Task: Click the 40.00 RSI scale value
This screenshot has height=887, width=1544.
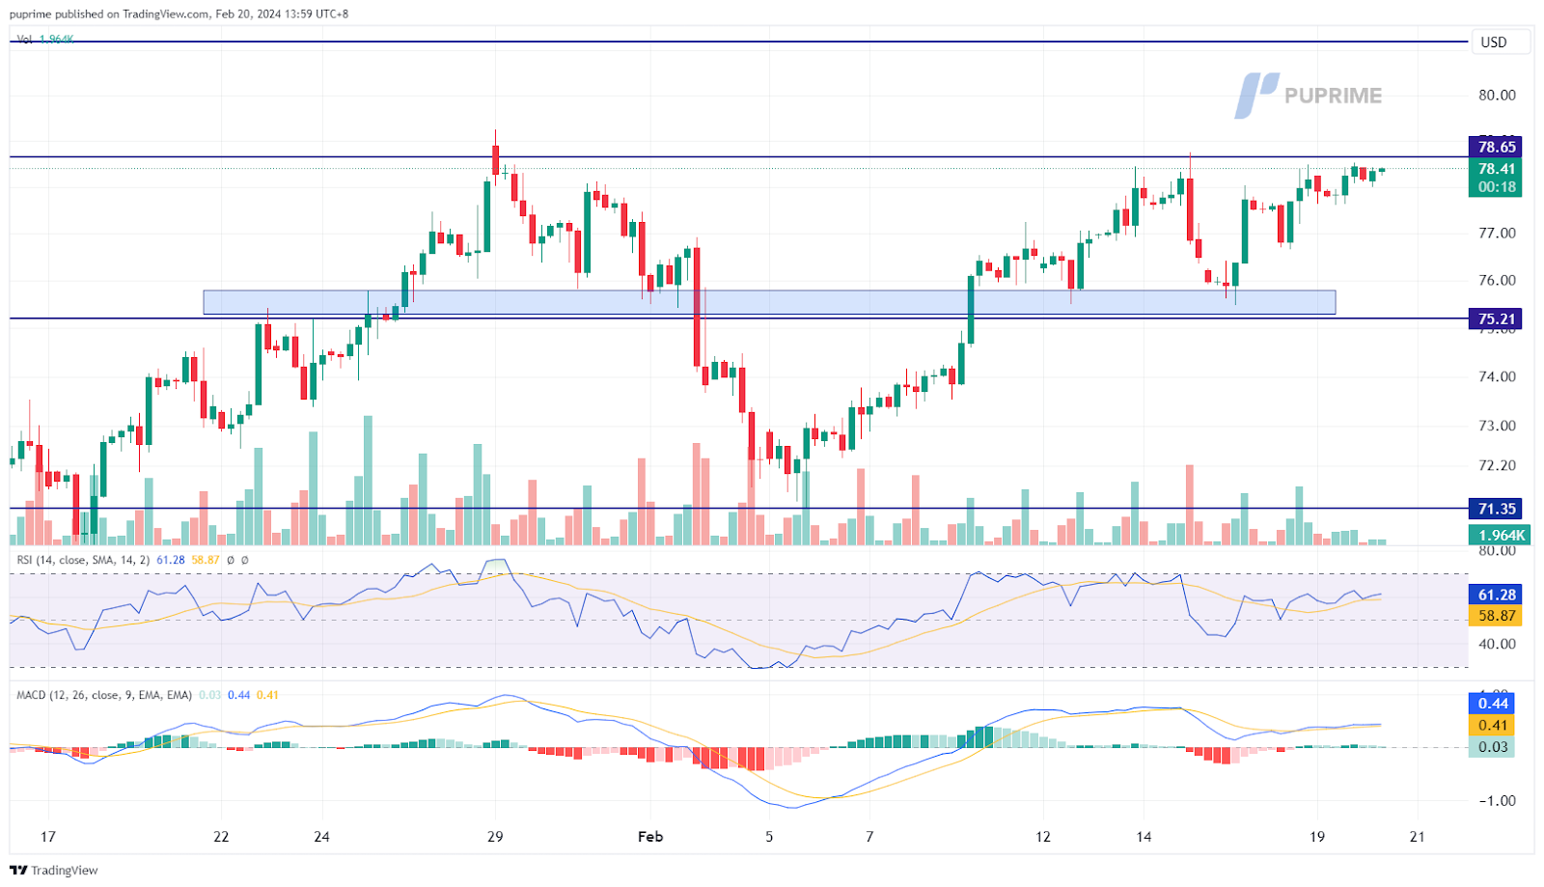Action: (1497, 644)
